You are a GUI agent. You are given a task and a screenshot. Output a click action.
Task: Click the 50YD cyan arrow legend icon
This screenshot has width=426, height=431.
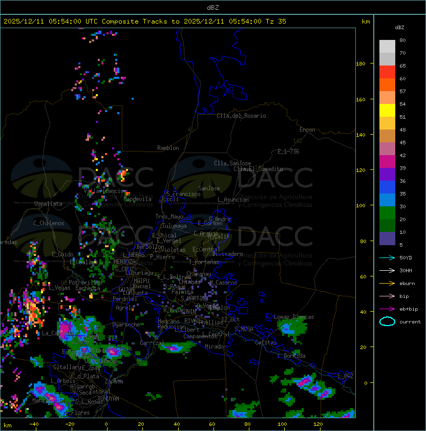[x=387, y=257]
